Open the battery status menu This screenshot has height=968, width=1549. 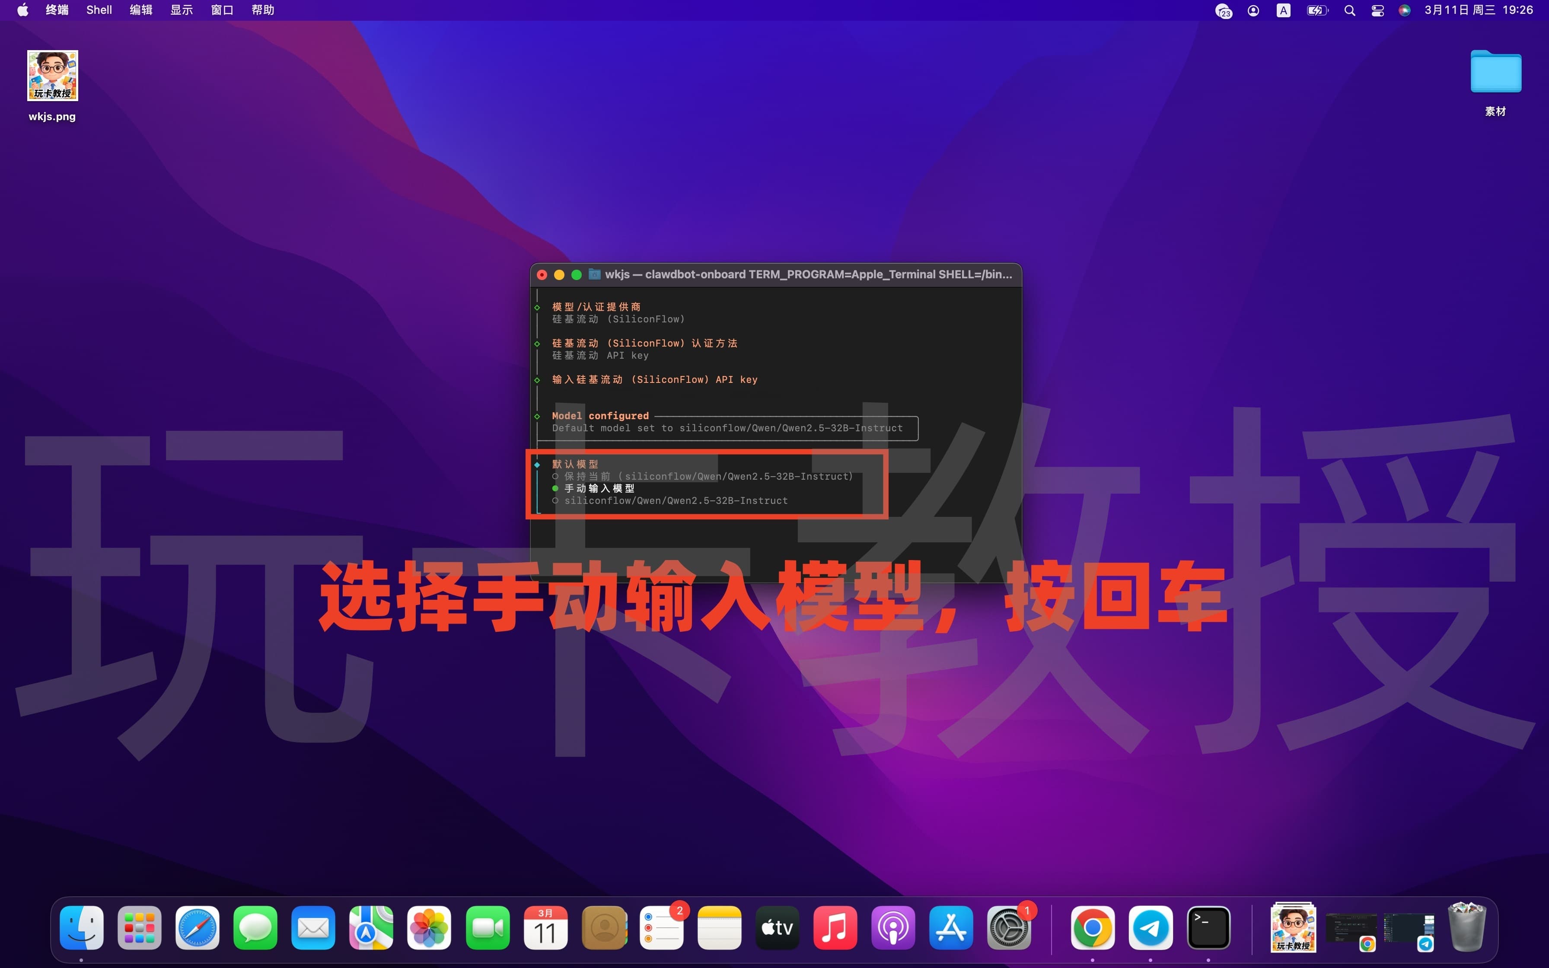coord(1316,10)
